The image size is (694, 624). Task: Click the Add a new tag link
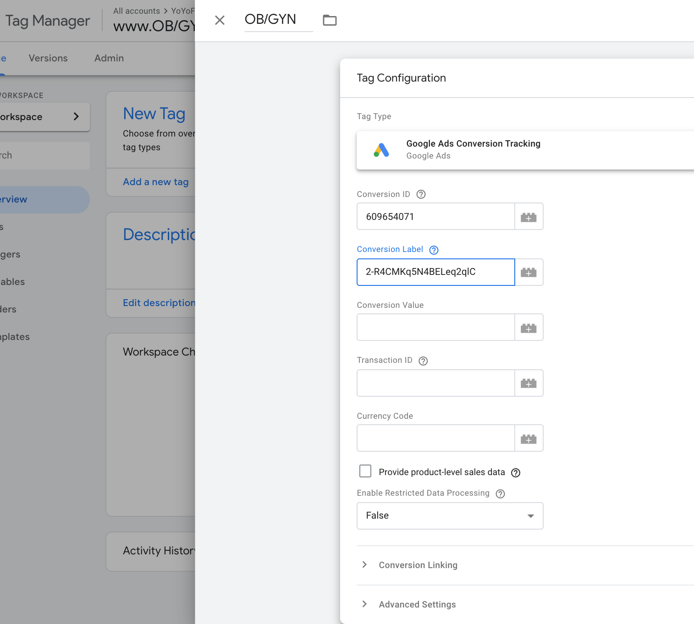click(x=155, y=182)
